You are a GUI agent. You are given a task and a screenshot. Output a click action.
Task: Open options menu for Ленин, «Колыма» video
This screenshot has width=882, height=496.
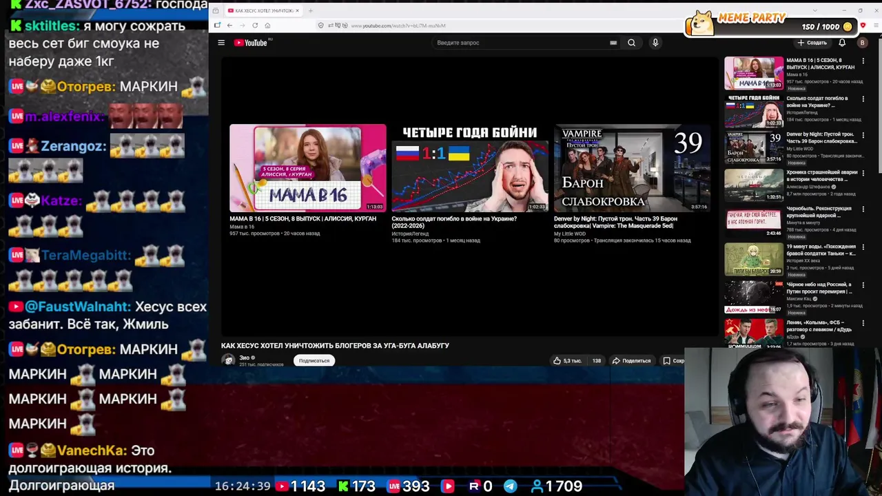coord(863,323)
